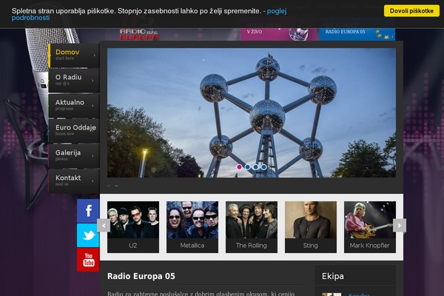Expand arrow next to Aktualno
The width and height of the screenshot is (444, 296).
[92, 106]
